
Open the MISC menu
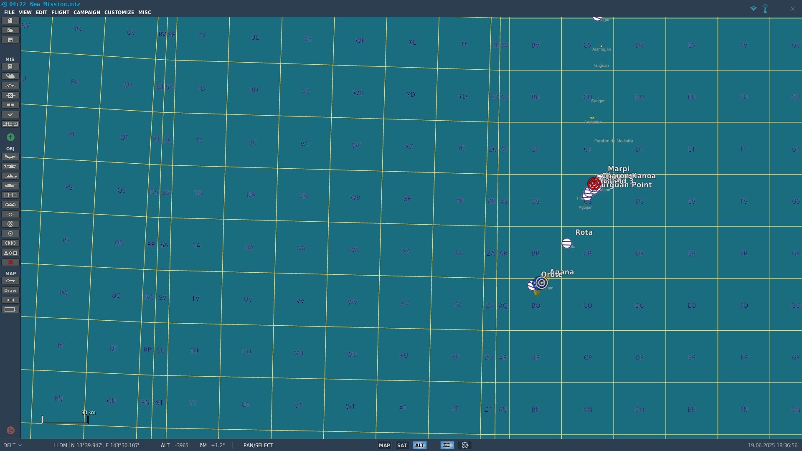[145, 13]
